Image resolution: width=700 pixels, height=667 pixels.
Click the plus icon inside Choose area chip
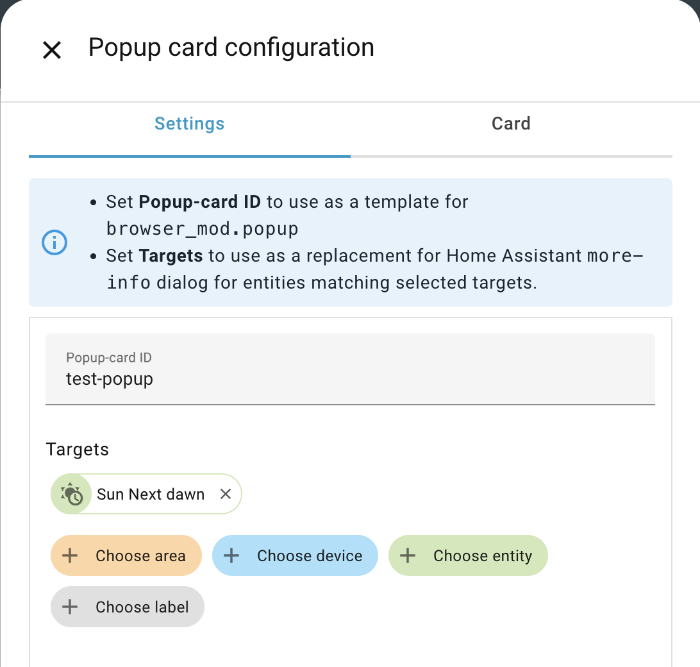[69, 555]
